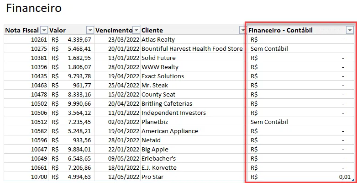The height and width of the screenshot is (183, 357).
Task: Open the Cliente column filter dropdown
Action: point(242,30)
